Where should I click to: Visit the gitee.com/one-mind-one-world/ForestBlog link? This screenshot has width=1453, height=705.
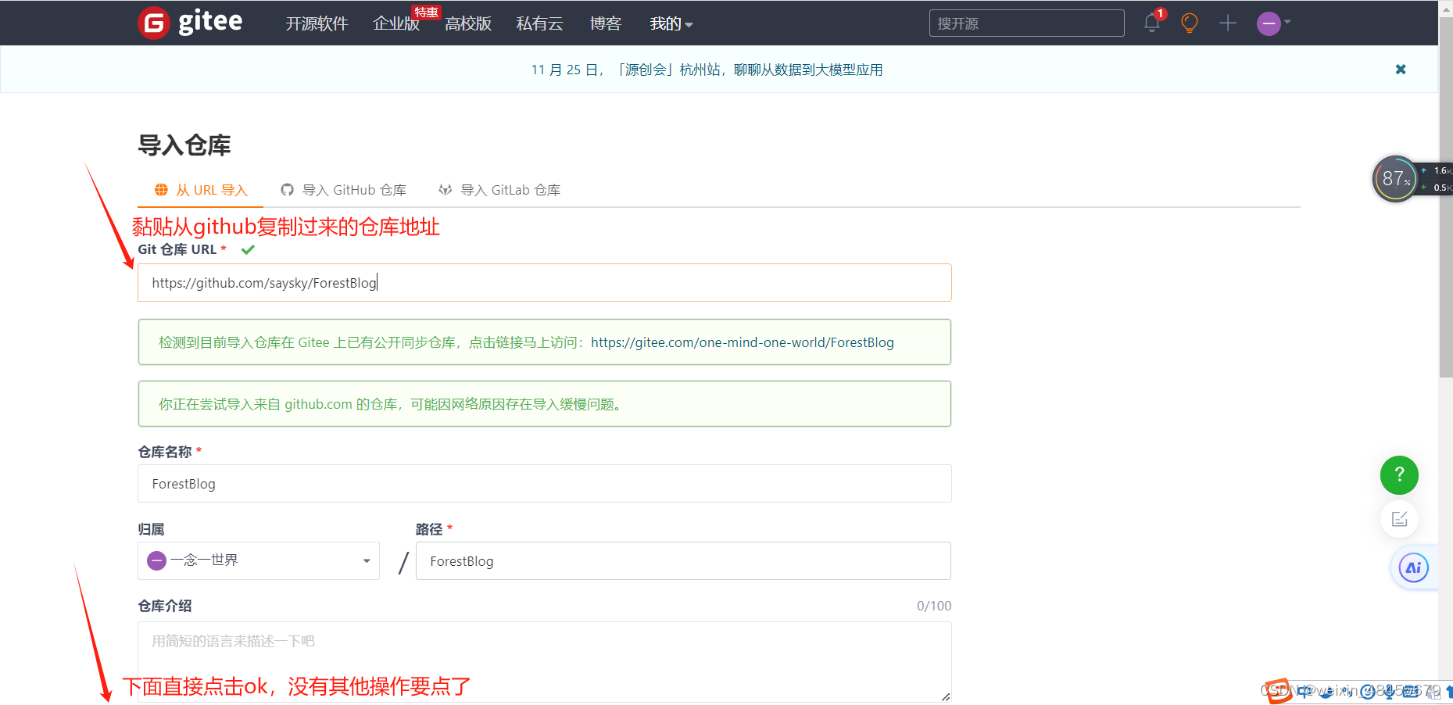click(x=743, y=342)
